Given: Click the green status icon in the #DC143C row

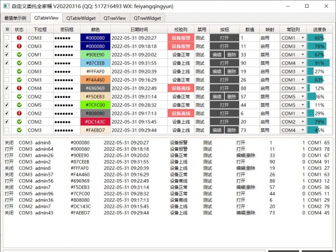Looking at the screenshot, I should (x=19, y=122).
